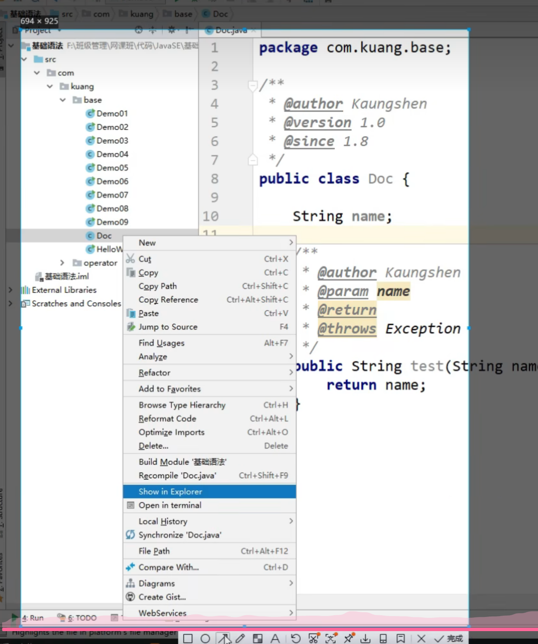Pin the screenshot to screen

349,638
